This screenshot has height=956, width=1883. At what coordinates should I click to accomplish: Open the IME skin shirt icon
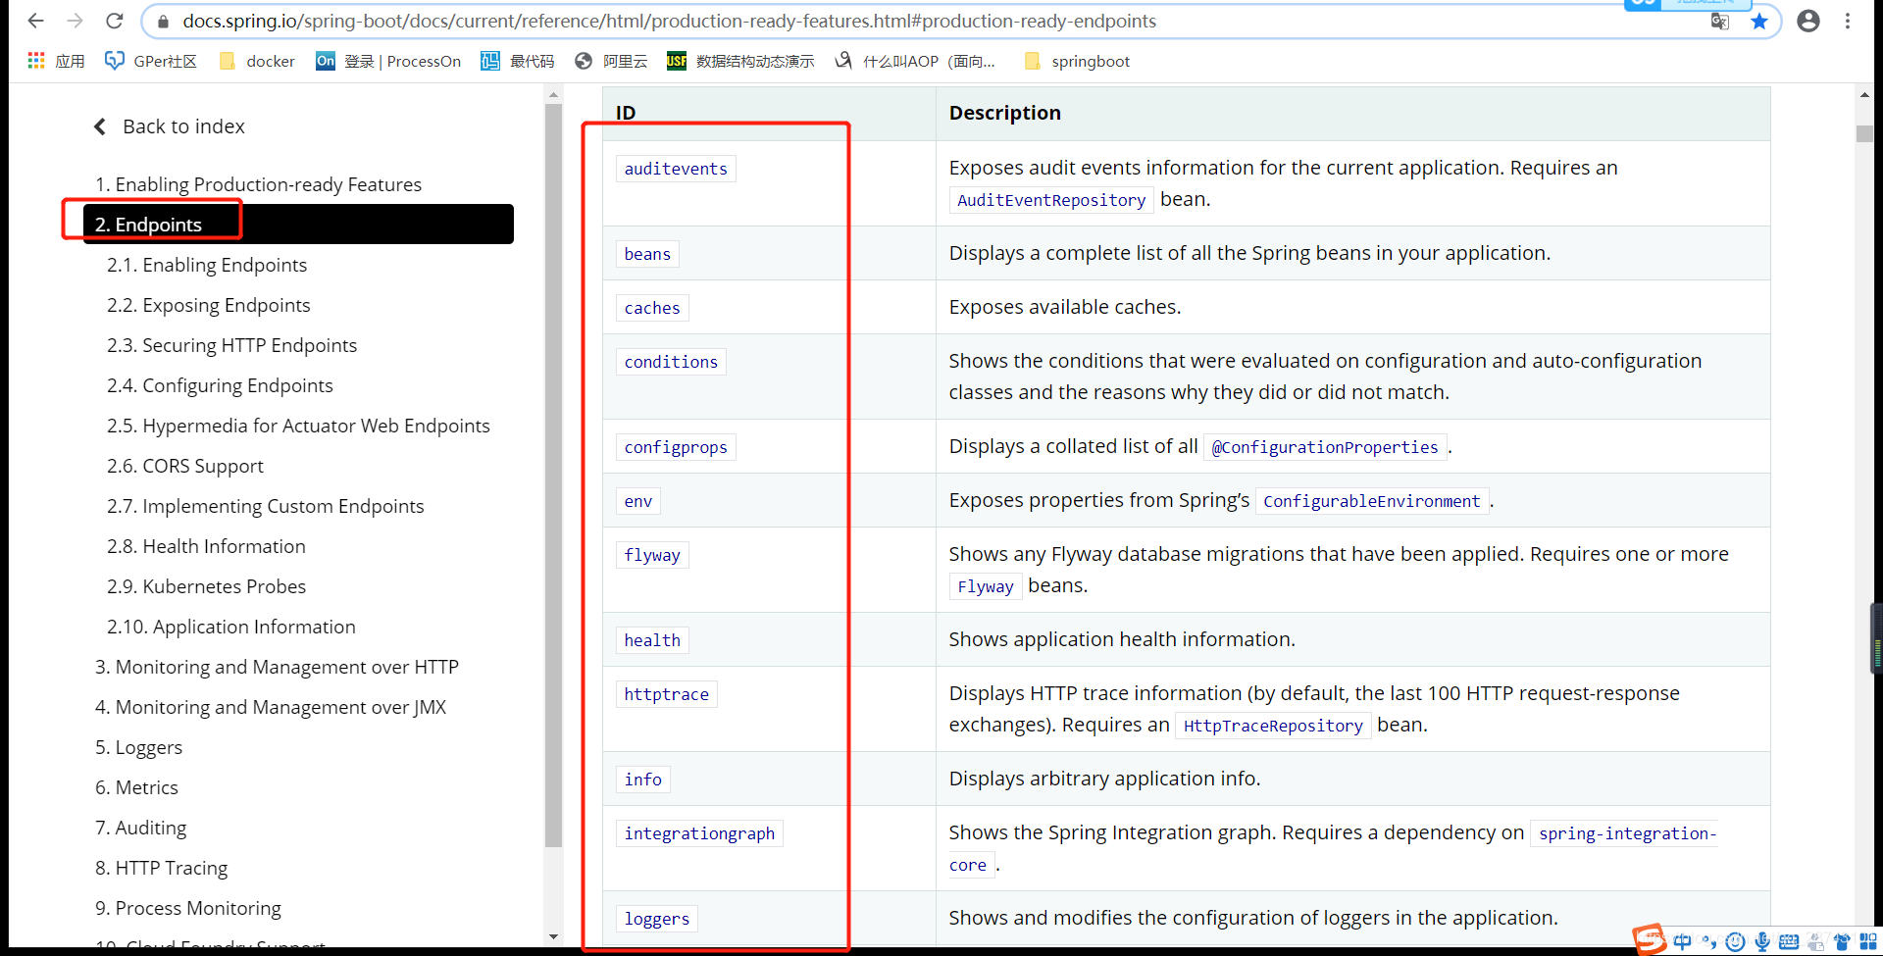coord(1842,941)
